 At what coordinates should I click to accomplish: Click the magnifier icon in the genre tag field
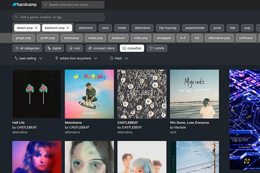click(x=16, y=17)
